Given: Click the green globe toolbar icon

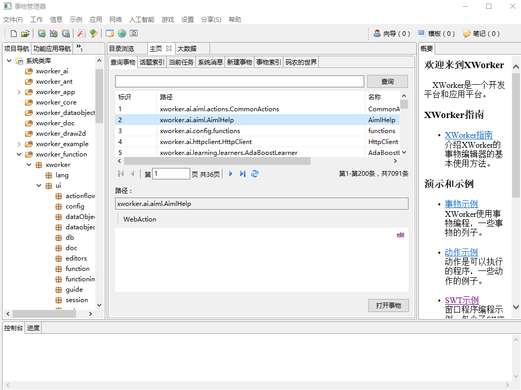Looking at the screenshot, I should (x=122, y=33).
